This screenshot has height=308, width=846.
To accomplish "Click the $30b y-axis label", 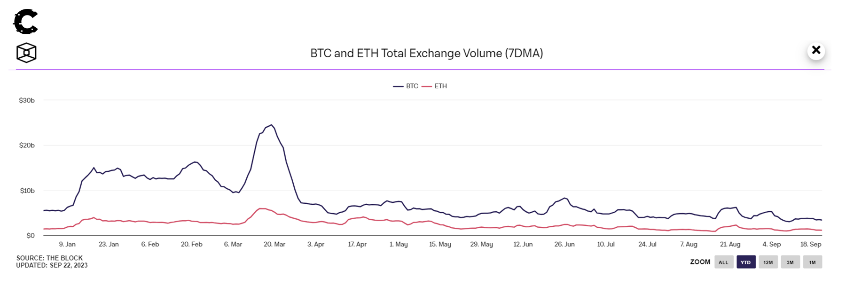I will click(27, 100).
